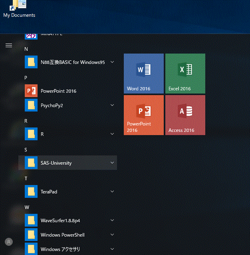Open the user account icon
Image resolution: width=250 pixels, height=255 pixels.
(9, 242)
